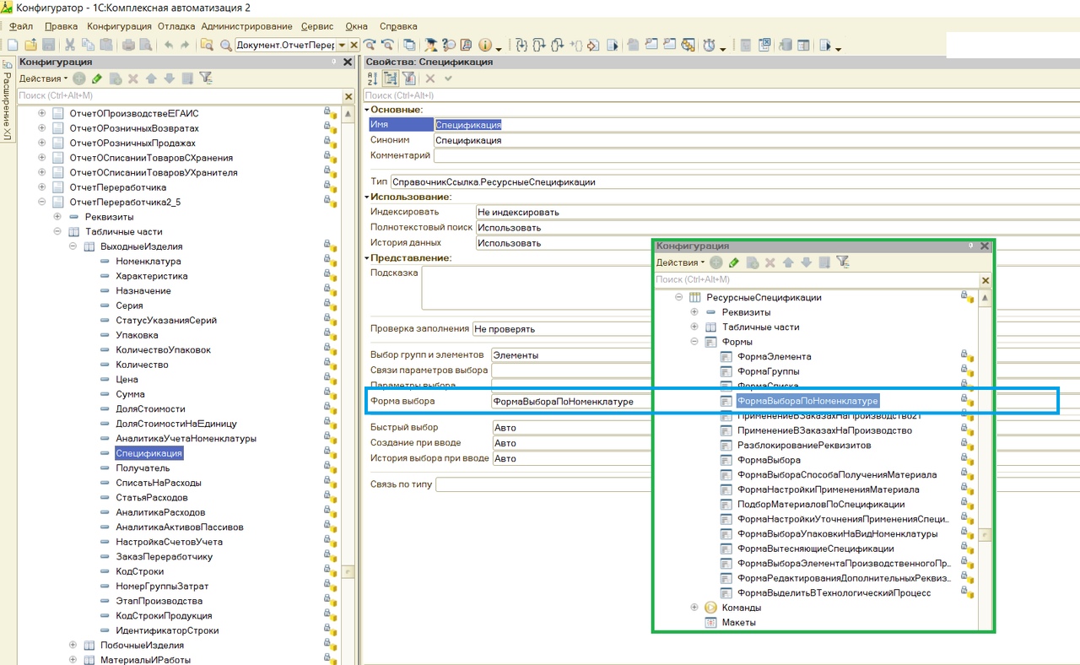Open the toolbar search combo dropdown arrow
The width and height of the screenshot is (1080, 665).
[343, 45]
